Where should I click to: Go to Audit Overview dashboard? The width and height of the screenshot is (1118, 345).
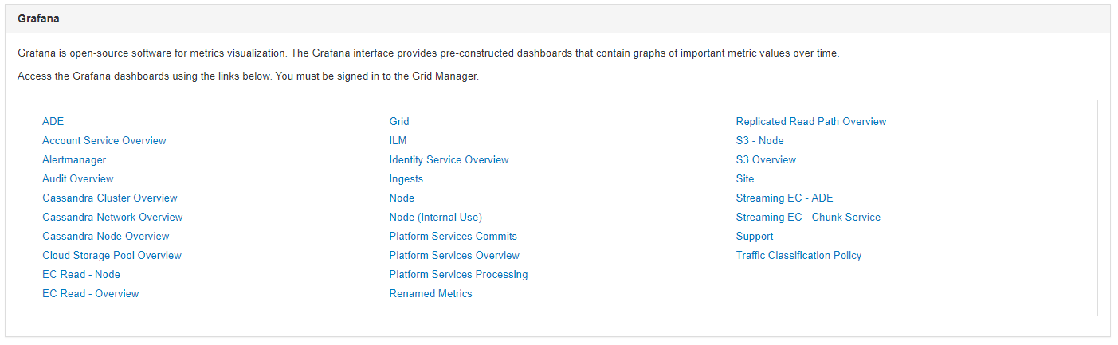coord(77,179)
